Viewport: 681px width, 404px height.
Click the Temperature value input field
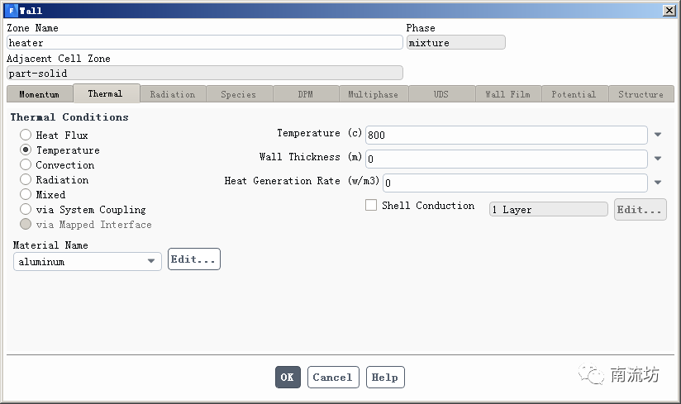pyautogui.click(x=506, y=135)
